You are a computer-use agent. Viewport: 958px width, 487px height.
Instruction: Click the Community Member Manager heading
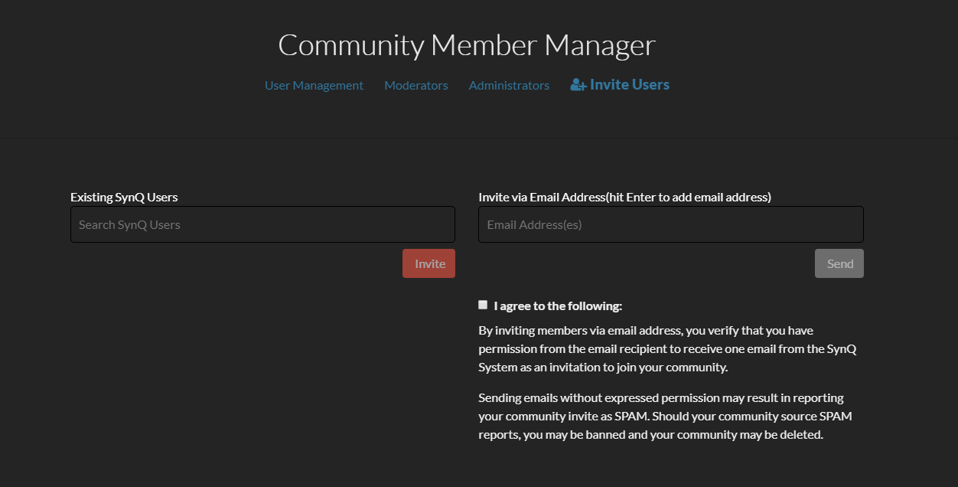(x=467, y=45)
